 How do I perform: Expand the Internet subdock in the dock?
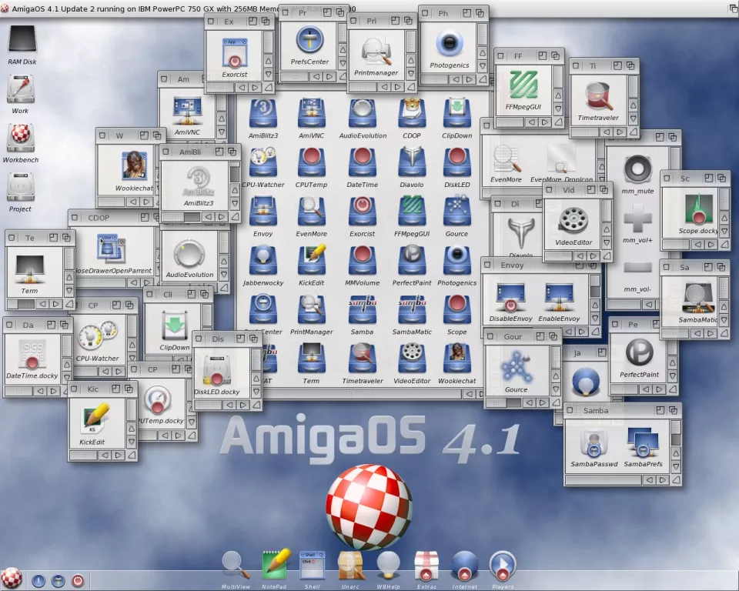pos(465,566)
